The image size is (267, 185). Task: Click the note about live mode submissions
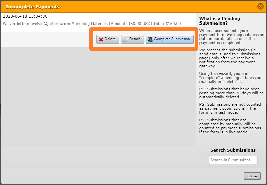point(230,126)
